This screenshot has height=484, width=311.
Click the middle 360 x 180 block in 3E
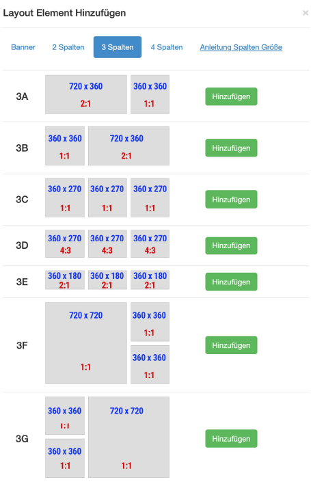[107, 280]
